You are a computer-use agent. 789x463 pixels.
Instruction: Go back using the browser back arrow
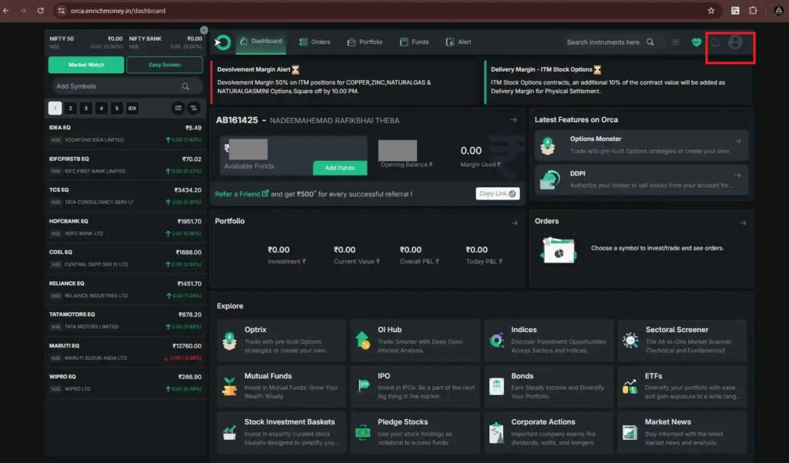6,11
